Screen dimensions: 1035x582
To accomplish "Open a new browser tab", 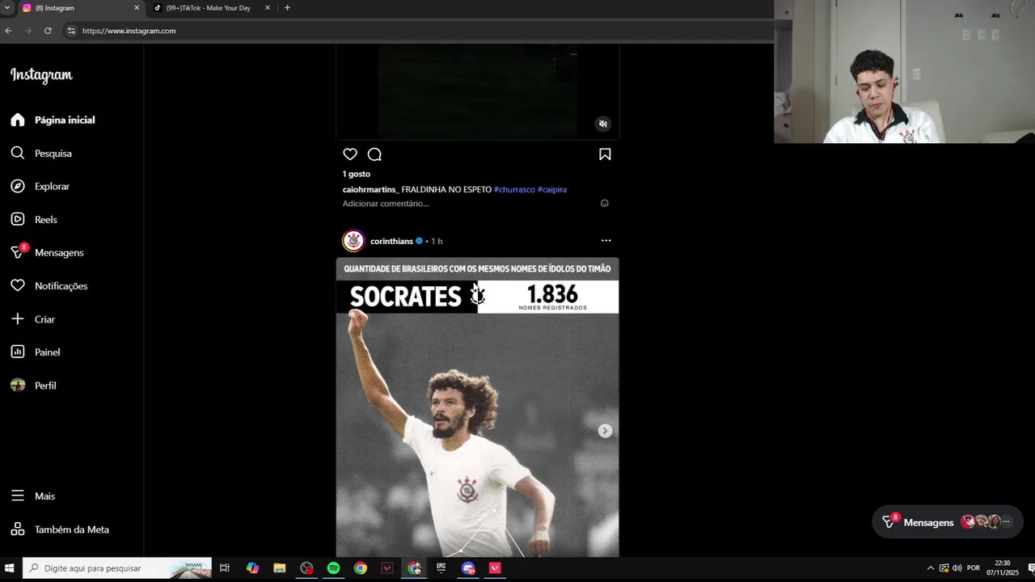I will 287,8.
